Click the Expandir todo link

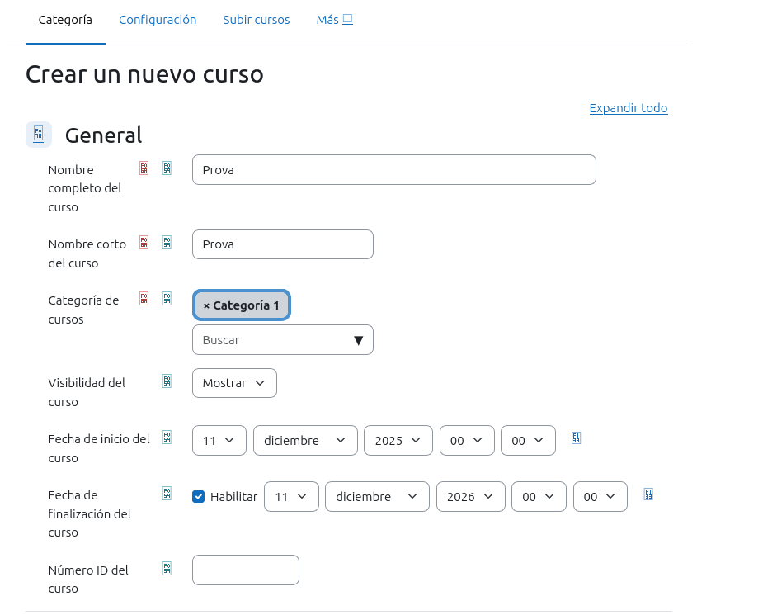pyautogui.click(x=628, y=108)
